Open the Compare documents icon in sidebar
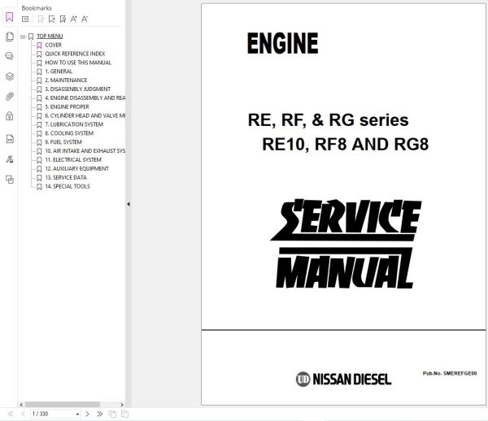The image size is (488, 421). 10,180
